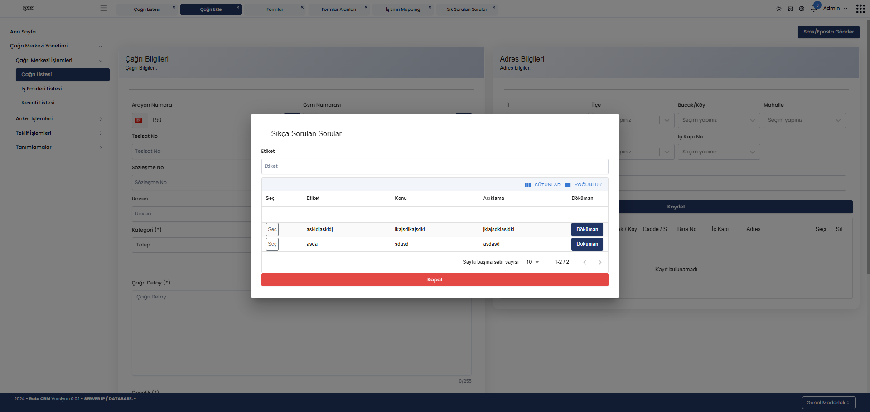Open rows-per-page dropdown showing 10
Image resolution: width=870 pixels, height=412 pixels.
coord(532,262)
